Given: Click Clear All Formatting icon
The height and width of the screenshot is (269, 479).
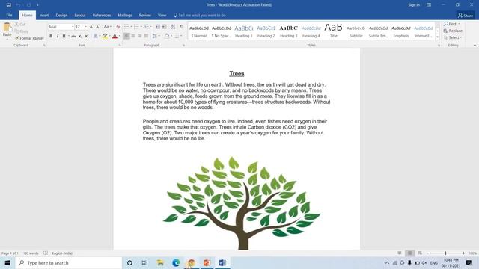Looking at the screenshot, I should click(x=118, y=27).
